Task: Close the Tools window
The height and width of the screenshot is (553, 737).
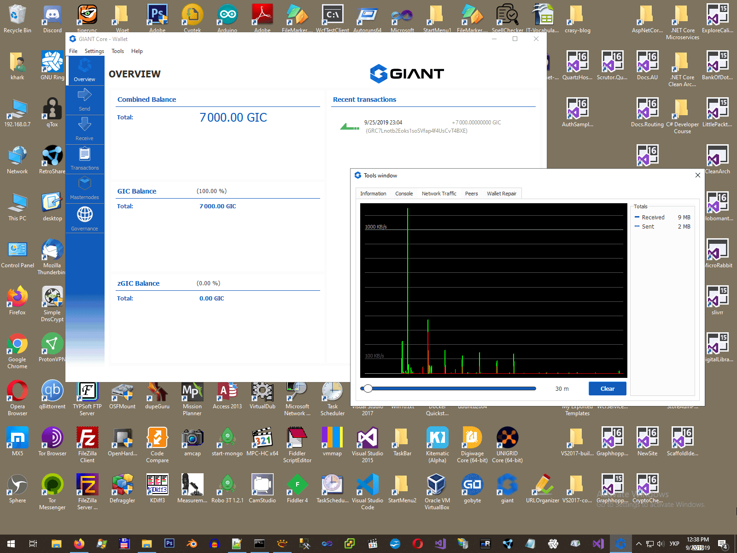Action: tap(698, 175)
